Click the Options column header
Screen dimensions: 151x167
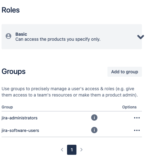129,107
